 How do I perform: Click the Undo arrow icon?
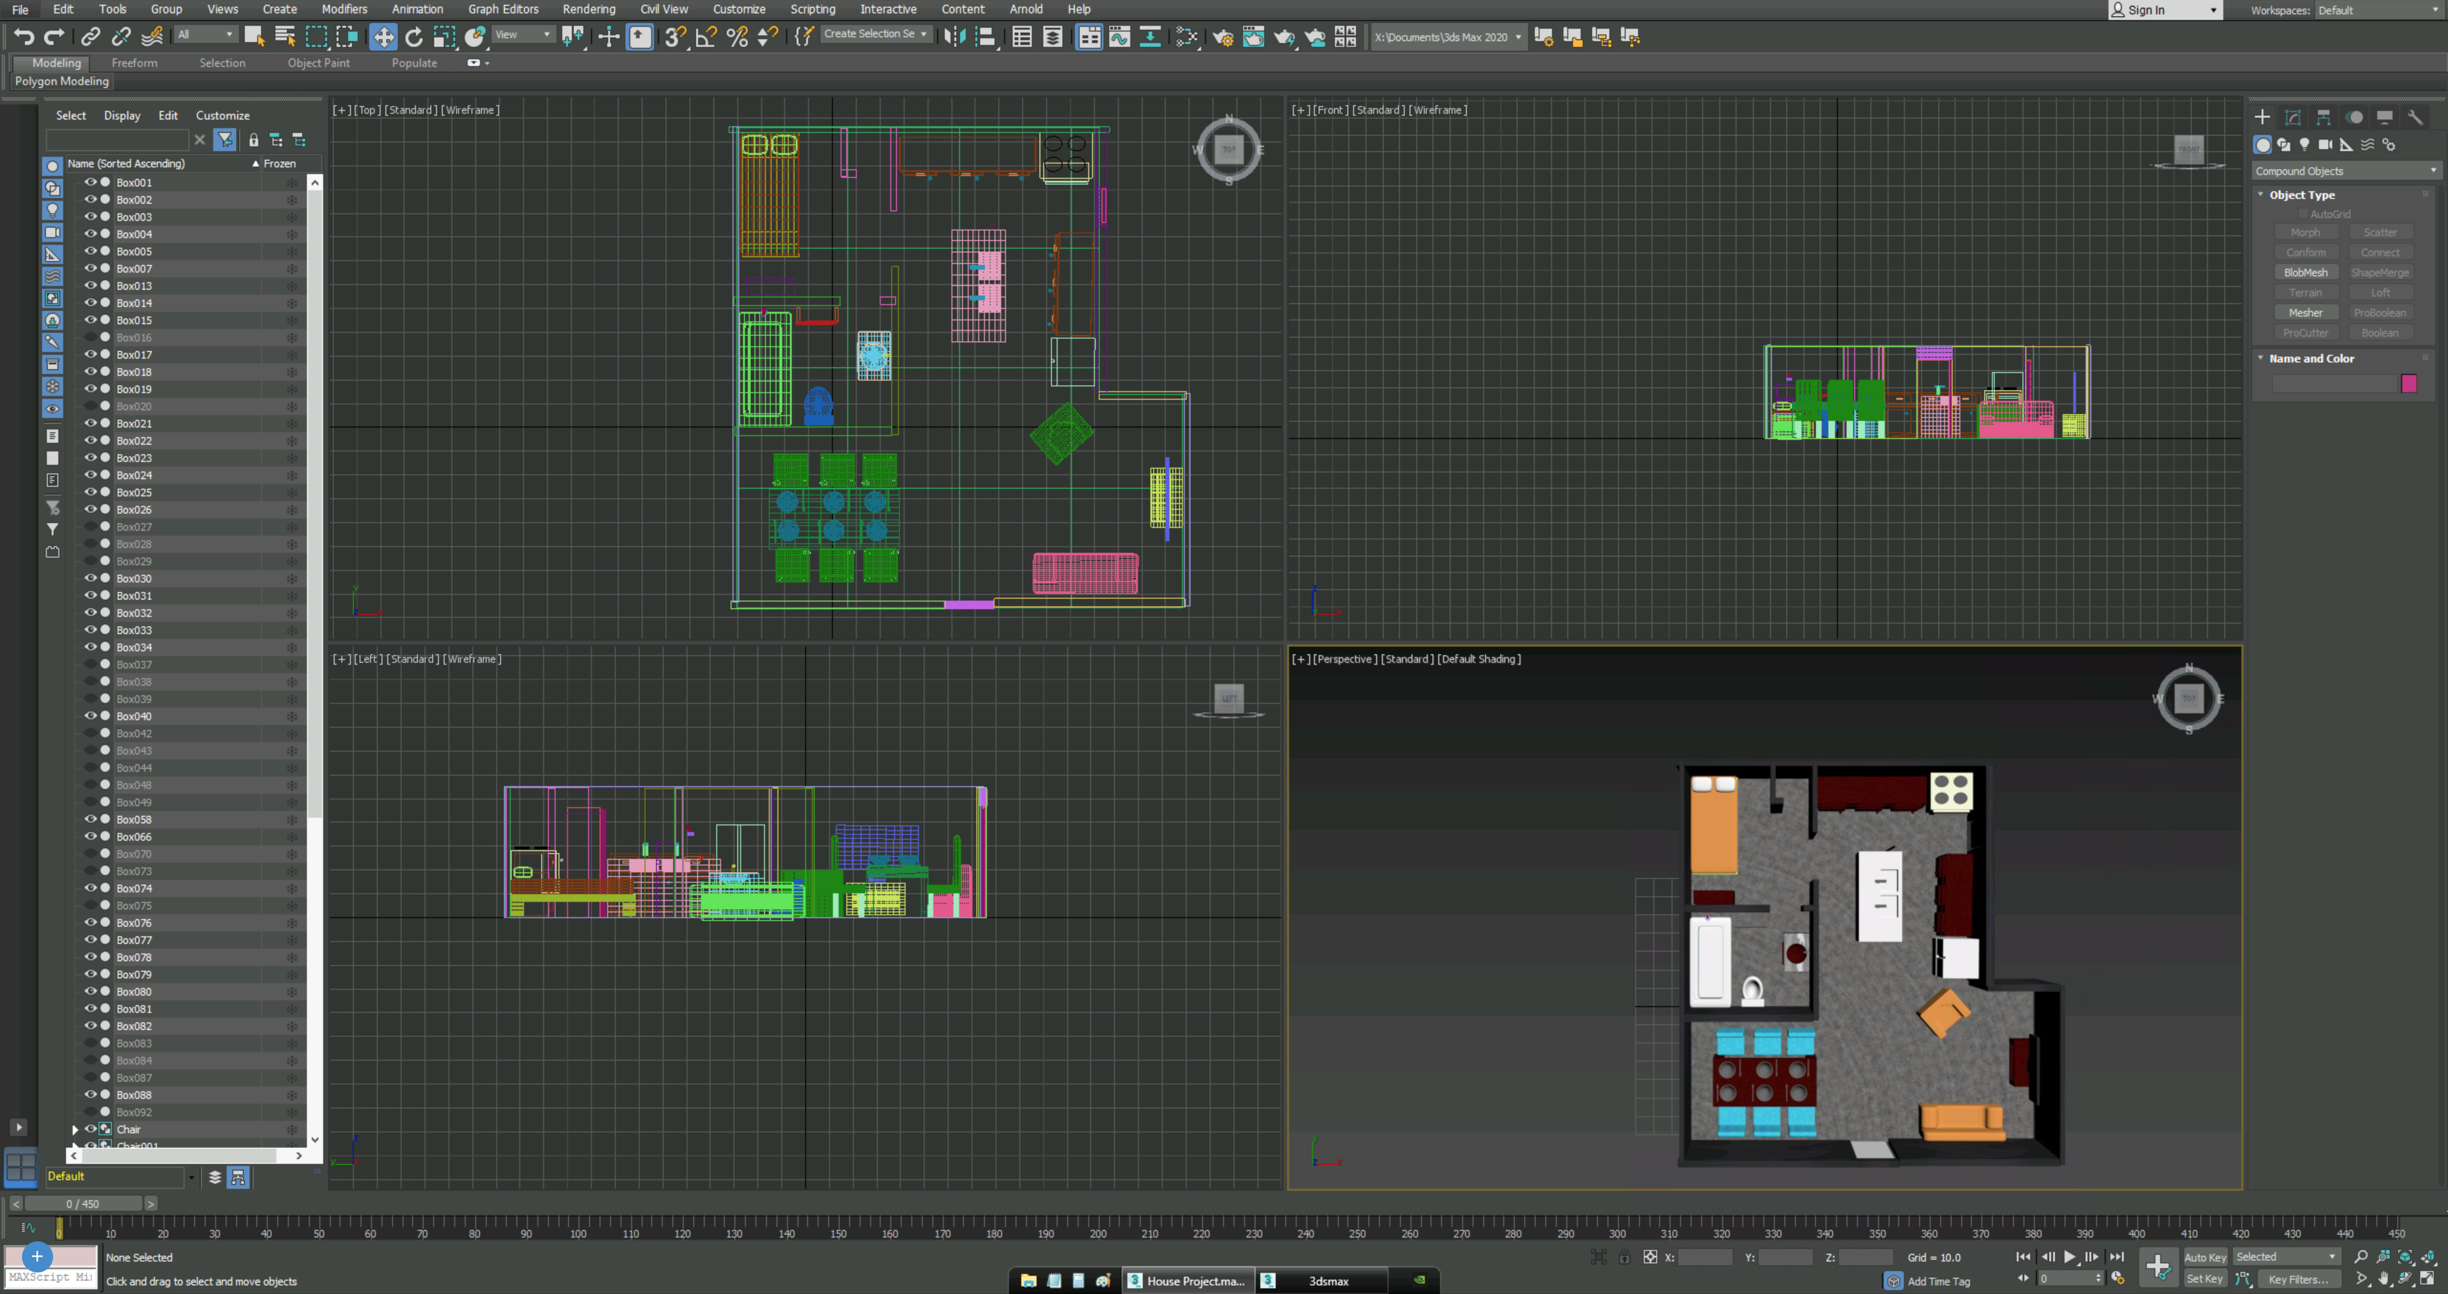tap(24, 36)
